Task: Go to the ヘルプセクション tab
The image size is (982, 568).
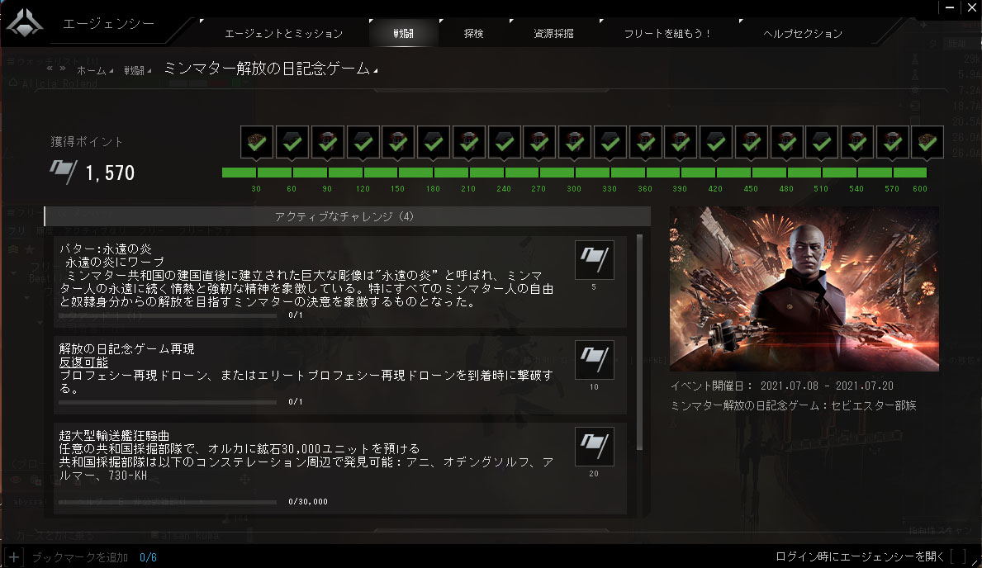Action: 803,33
